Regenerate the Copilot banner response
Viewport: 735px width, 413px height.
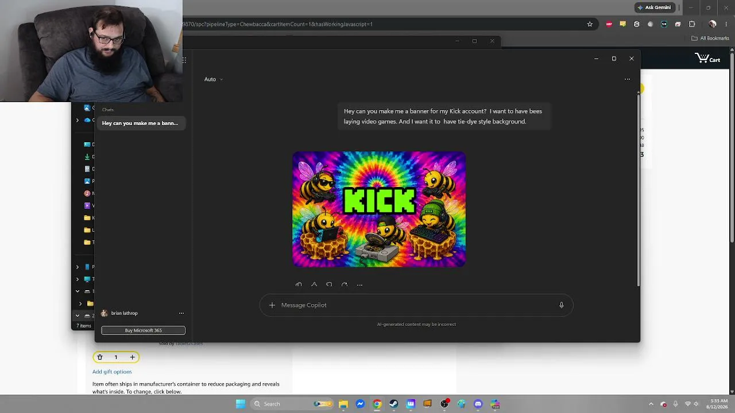345,285
